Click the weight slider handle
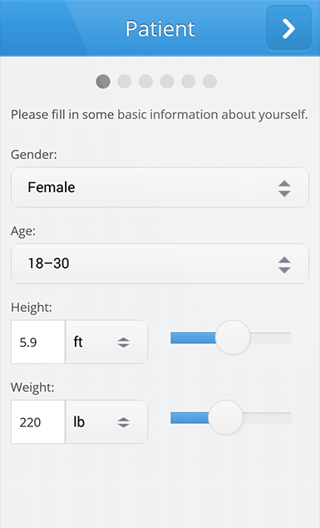Image resolution: width=320 pixels, height=528 pixels. tap(225, 417)
